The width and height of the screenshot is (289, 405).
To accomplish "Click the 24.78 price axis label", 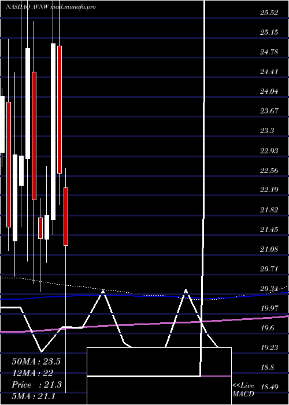I will pyautogui.click(x=269, y=51).
